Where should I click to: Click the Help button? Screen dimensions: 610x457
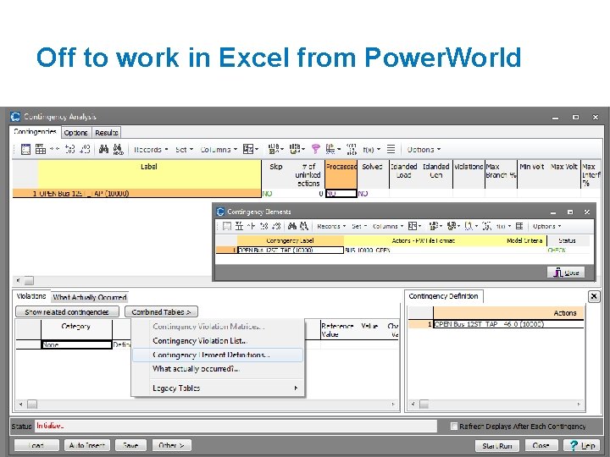click(x=582, y=446)
